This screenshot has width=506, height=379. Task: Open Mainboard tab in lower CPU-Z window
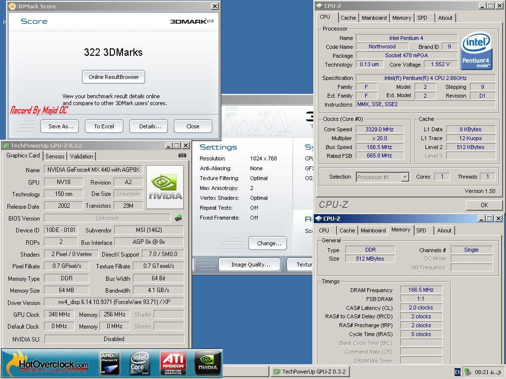tap(373, 230)
